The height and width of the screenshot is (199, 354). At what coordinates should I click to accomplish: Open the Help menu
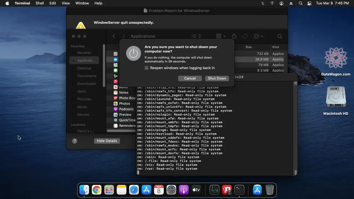(x=98, y=3)
